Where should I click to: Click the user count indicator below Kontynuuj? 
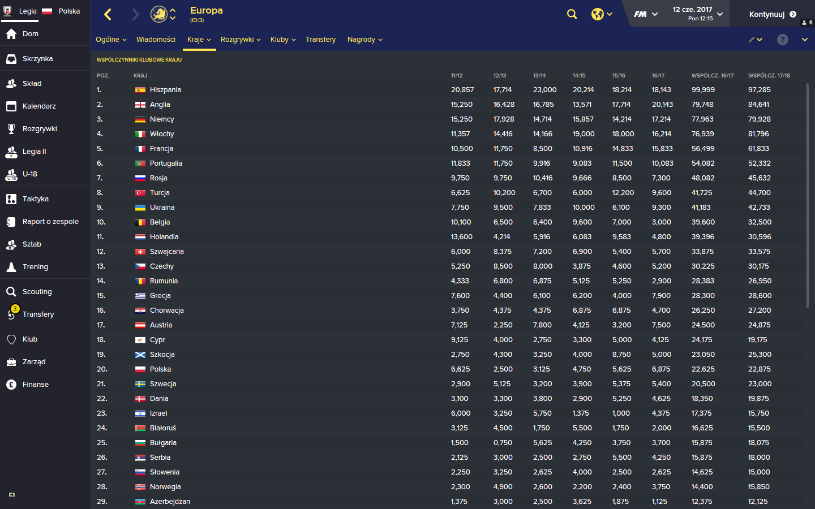pos(807,23)
